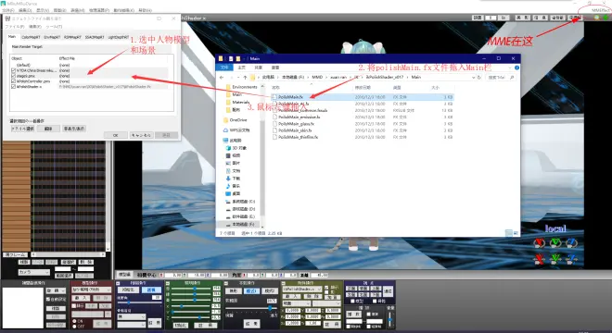Switch to EnvMapRT tab in effect dialog
The height and width of the screenshot is (333, 612).
coord(52,37)
